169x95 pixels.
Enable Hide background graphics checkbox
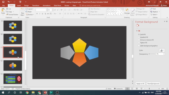point(139,46)
